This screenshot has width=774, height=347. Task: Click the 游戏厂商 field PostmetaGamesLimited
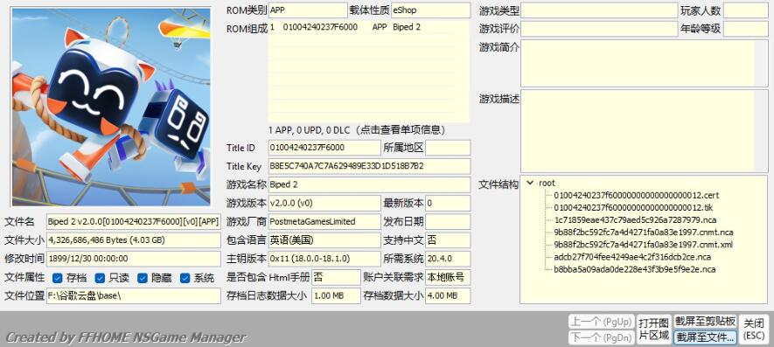click(x=324, y=222)
